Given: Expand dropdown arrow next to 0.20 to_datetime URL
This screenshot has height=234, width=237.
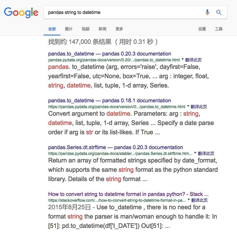Looking at the screenshot, I should coord(182,59).
